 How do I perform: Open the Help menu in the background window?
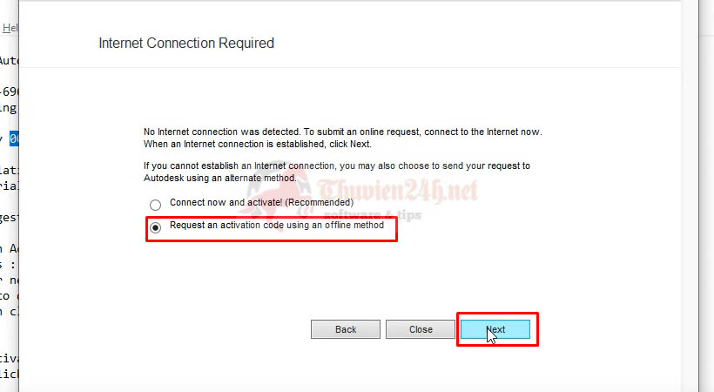(10, 28)
